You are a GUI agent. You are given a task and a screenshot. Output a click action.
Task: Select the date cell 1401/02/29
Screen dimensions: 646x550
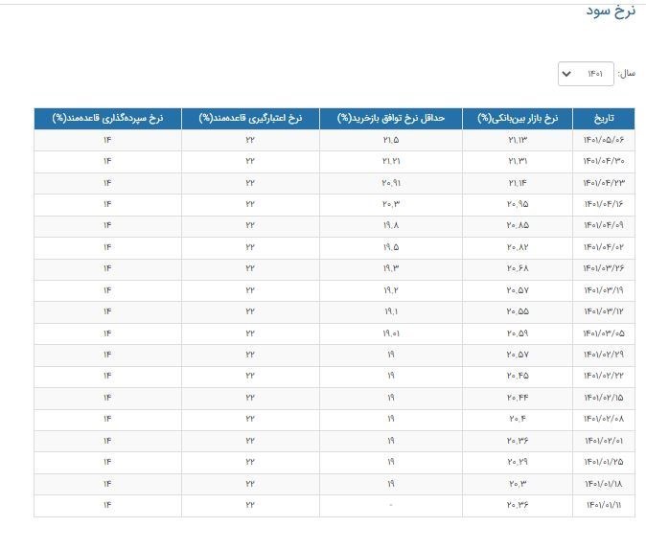(x=604, y=355)
